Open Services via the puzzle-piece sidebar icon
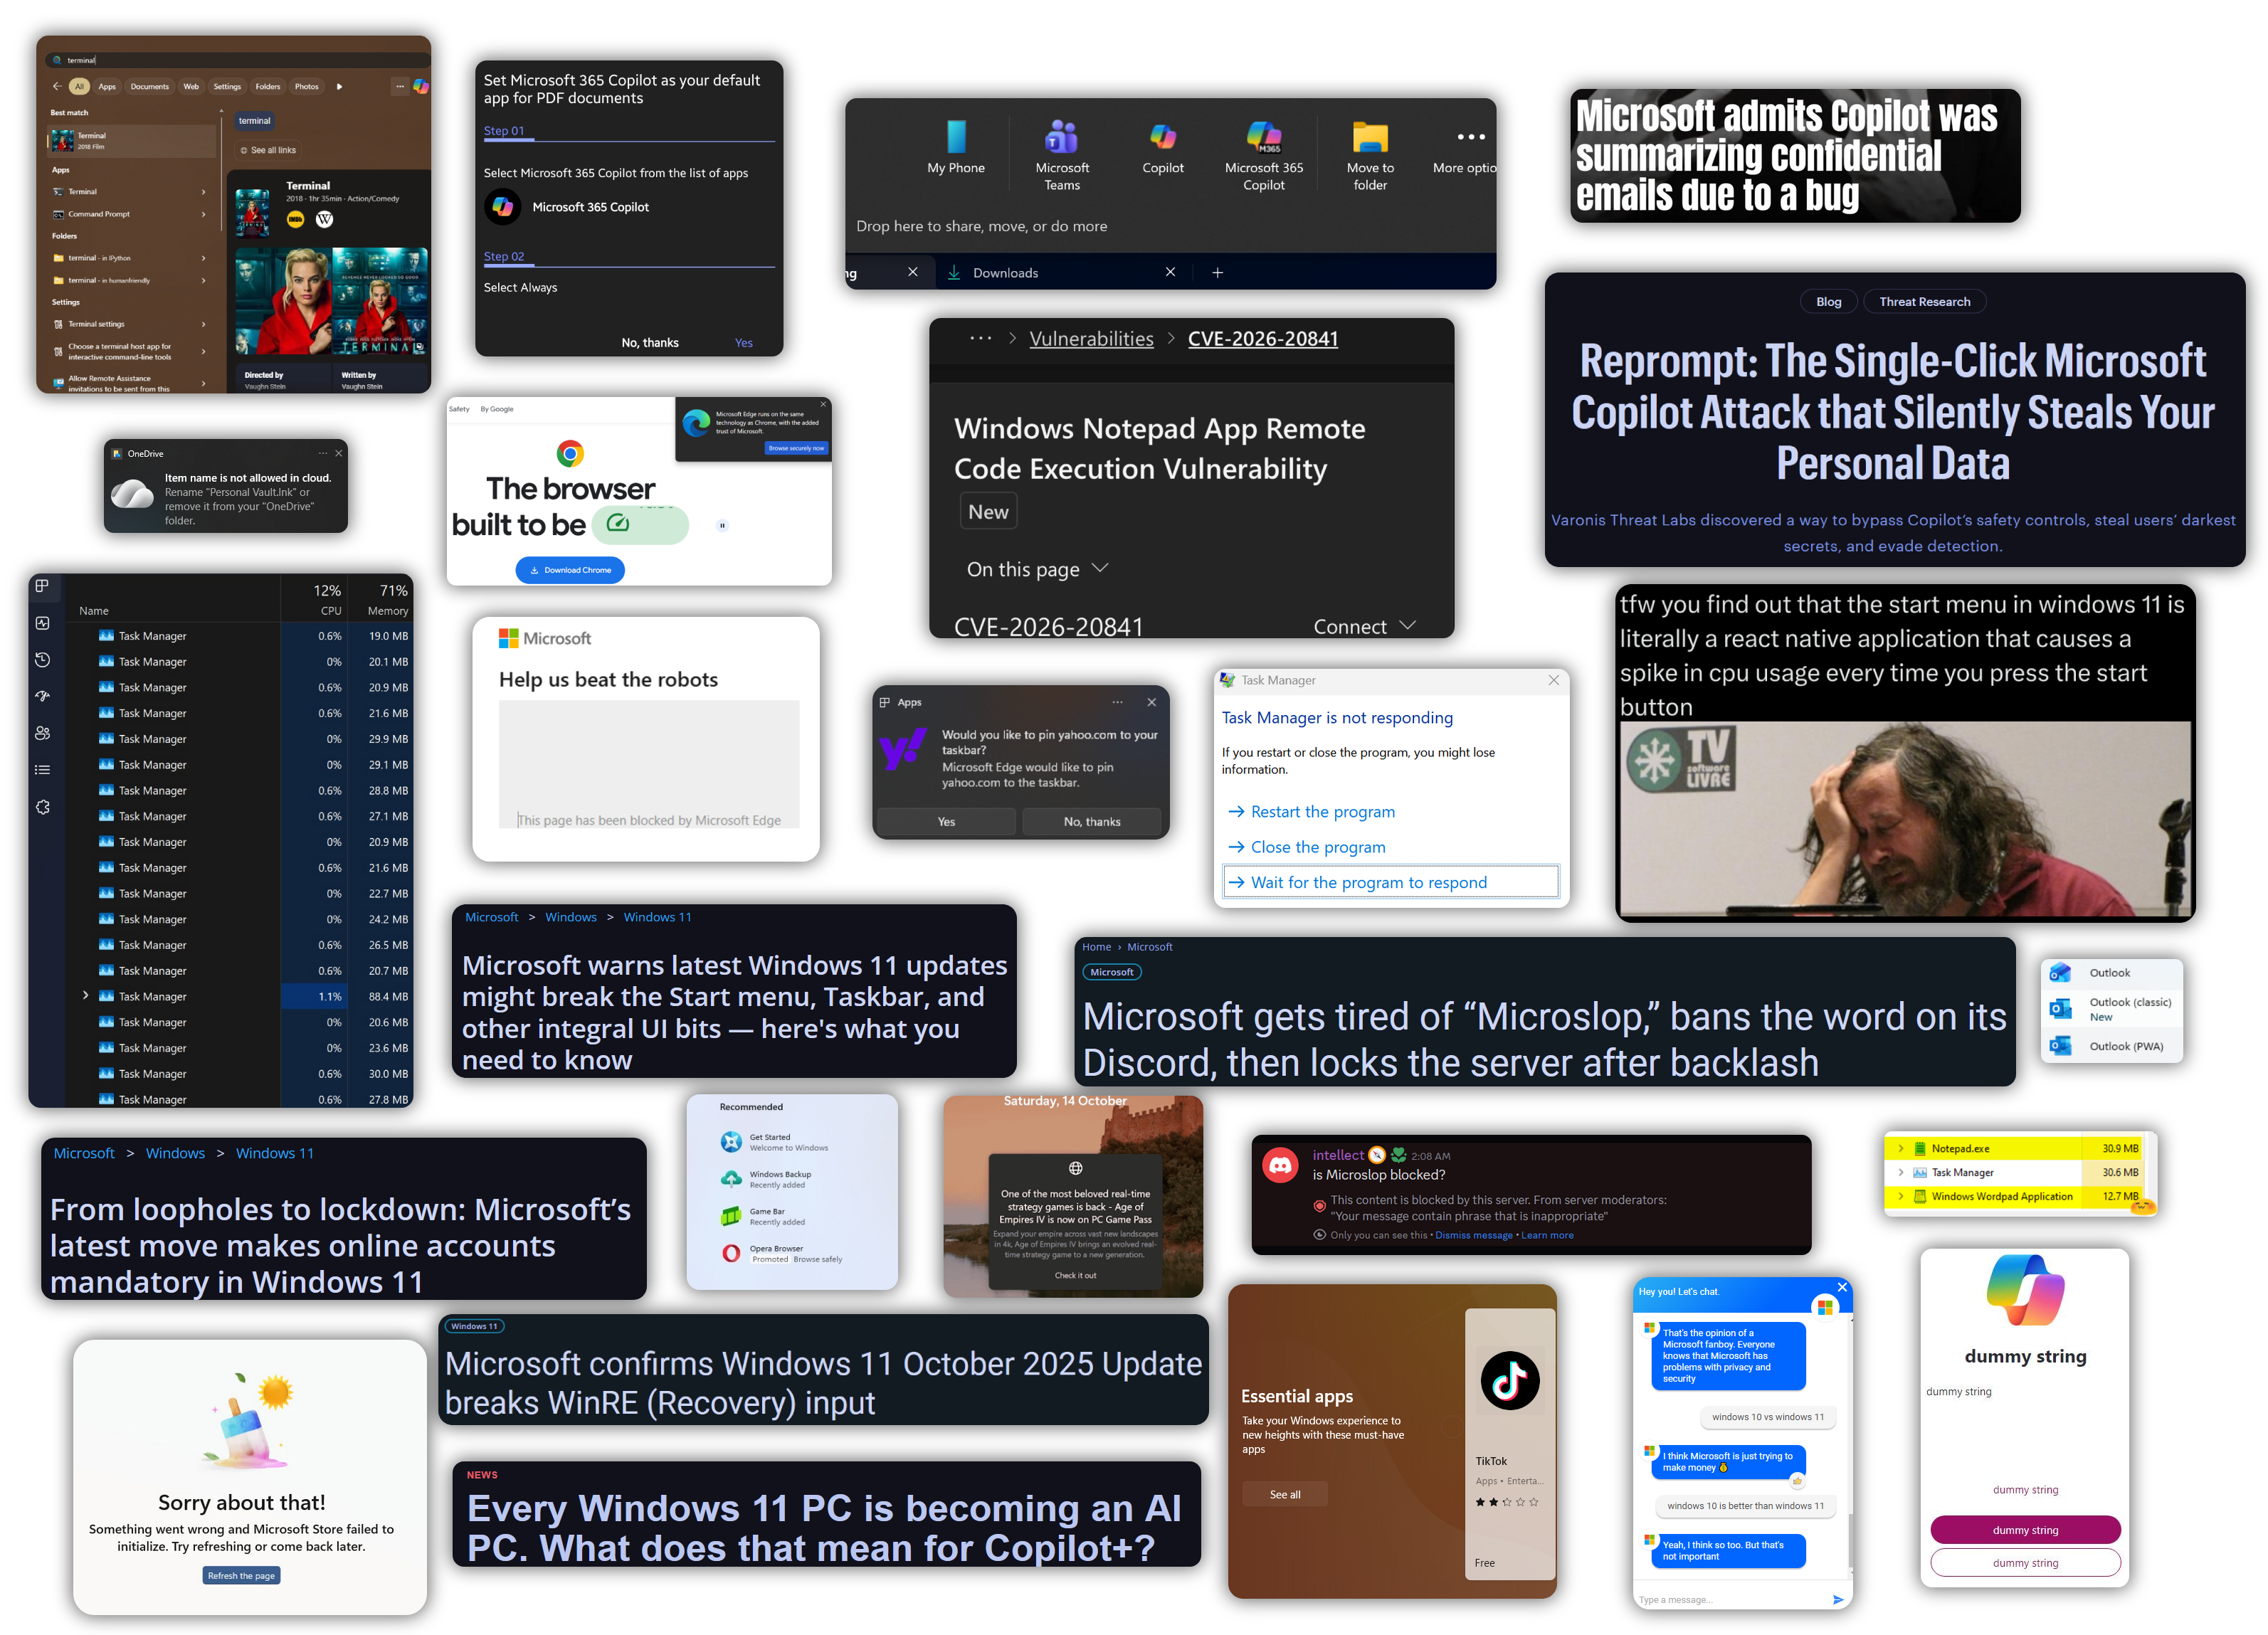Viewport: 2268px width, 1635px height. (42, 807)
